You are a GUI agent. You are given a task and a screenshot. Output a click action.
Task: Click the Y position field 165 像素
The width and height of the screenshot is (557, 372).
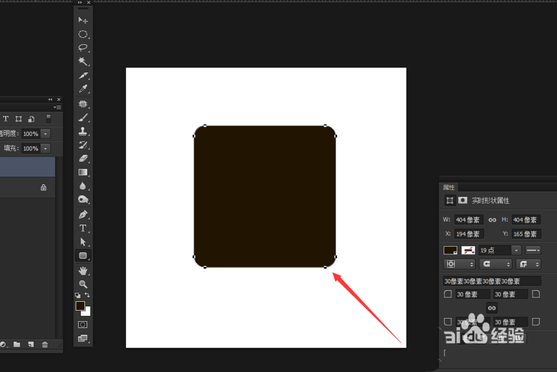click(526, 234)
